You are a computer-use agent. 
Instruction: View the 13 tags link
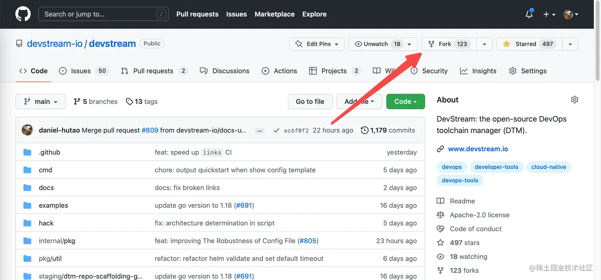pos(142,102)
